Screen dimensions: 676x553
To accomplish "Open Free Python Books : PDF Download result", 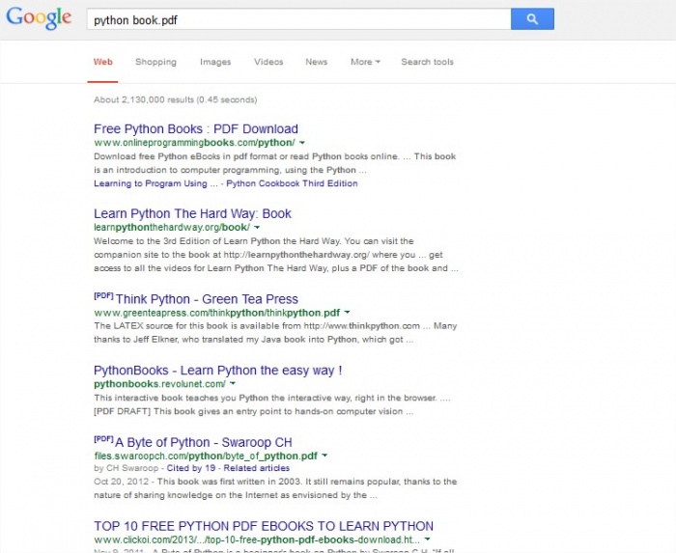I will coord(196,128).
